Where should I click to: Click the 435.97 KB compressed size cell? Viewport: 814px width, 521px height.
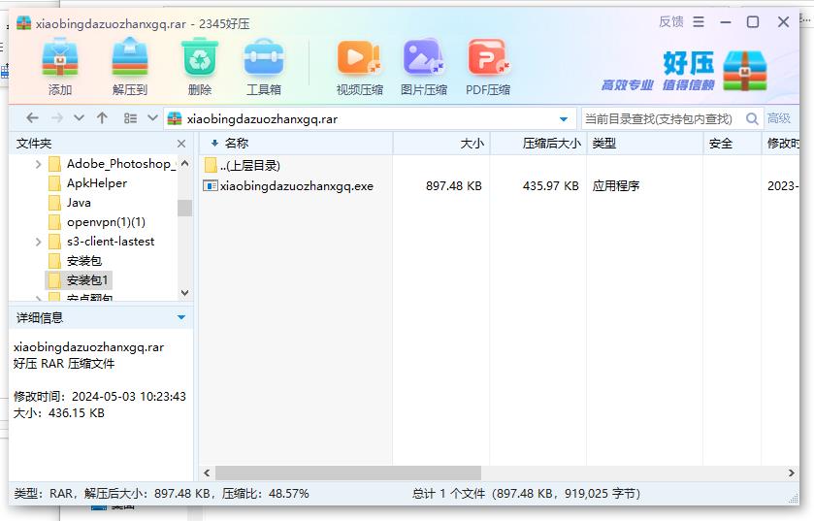[551, 185]
